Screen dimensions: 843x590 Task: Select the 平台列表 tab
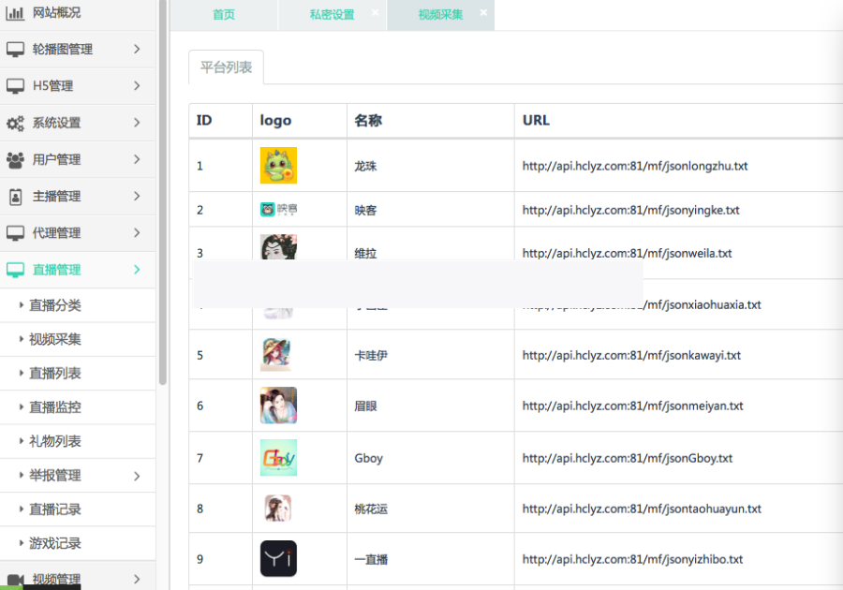[225, 67]
